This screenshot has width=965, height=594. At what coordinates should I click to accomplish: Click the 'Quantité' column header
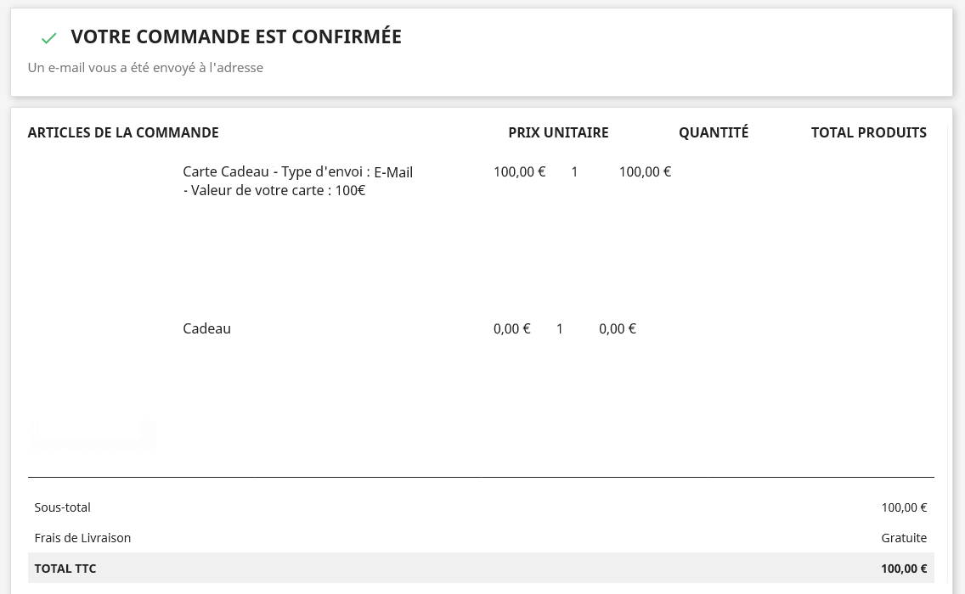714,132
